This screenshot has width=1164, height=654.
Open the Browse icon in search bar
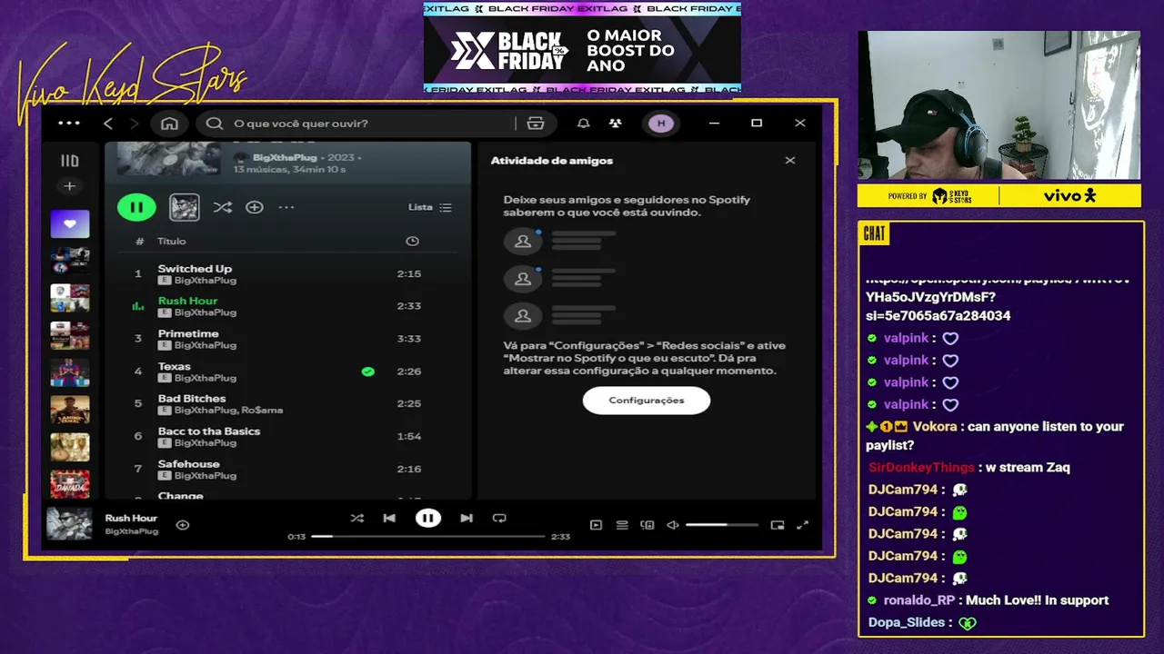tap(536, 124)
